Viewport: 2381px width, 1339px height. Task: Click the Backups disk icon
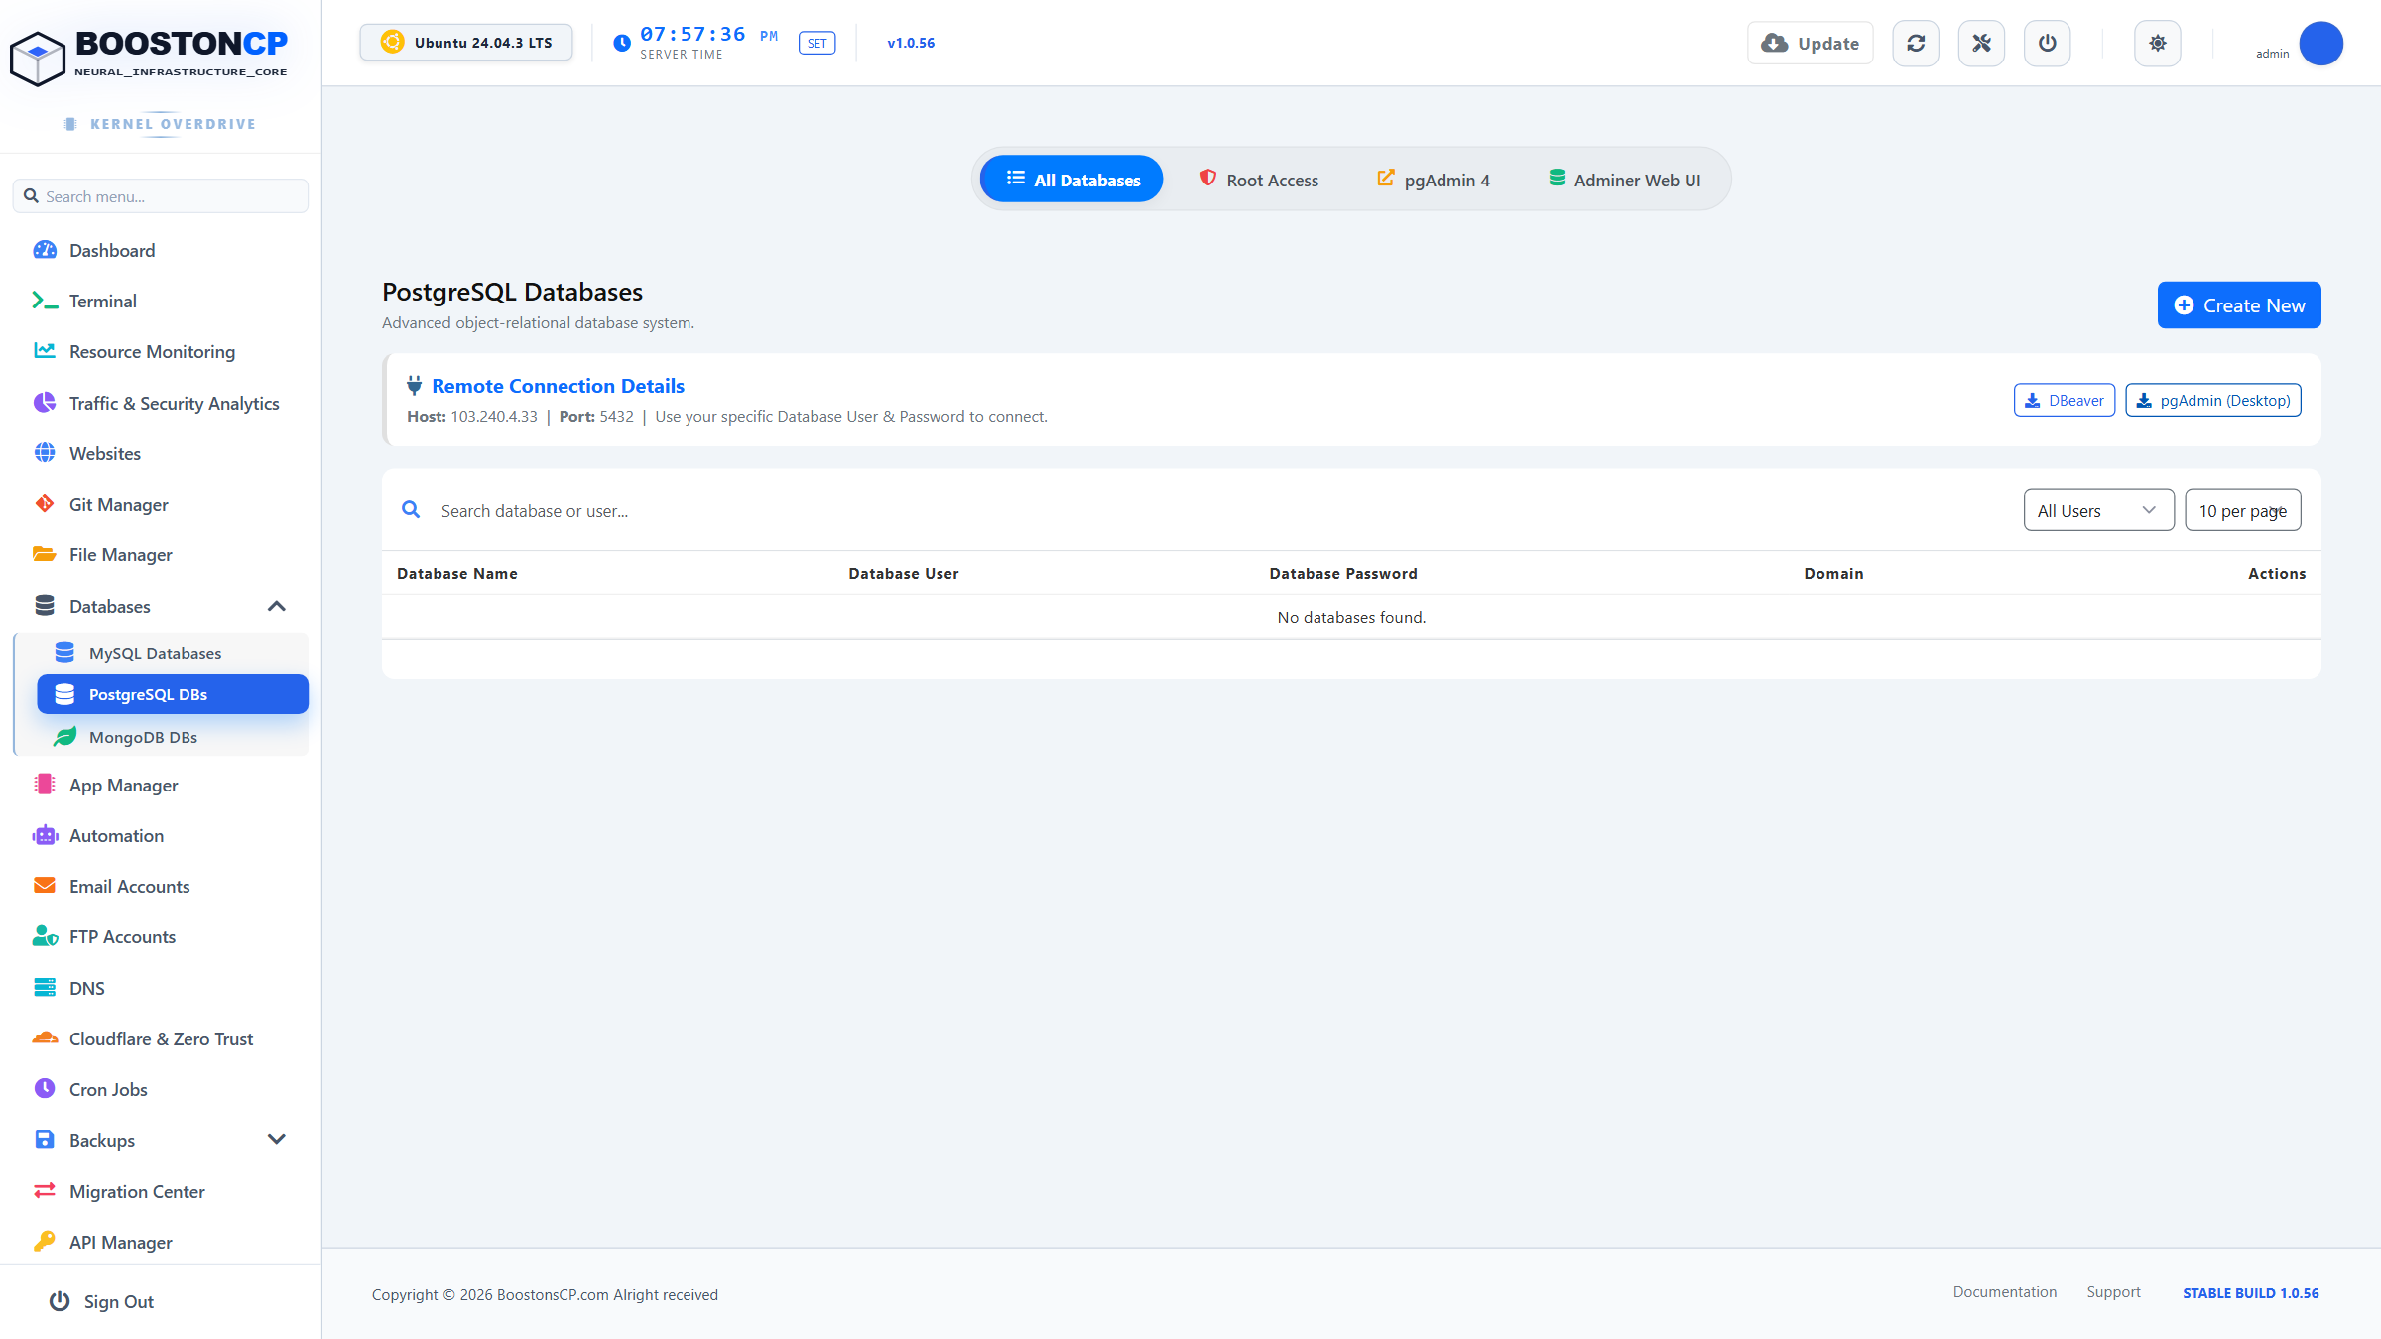[x=45, y=1140]
